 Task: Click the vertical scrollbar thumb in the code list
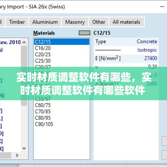(24, 75)
